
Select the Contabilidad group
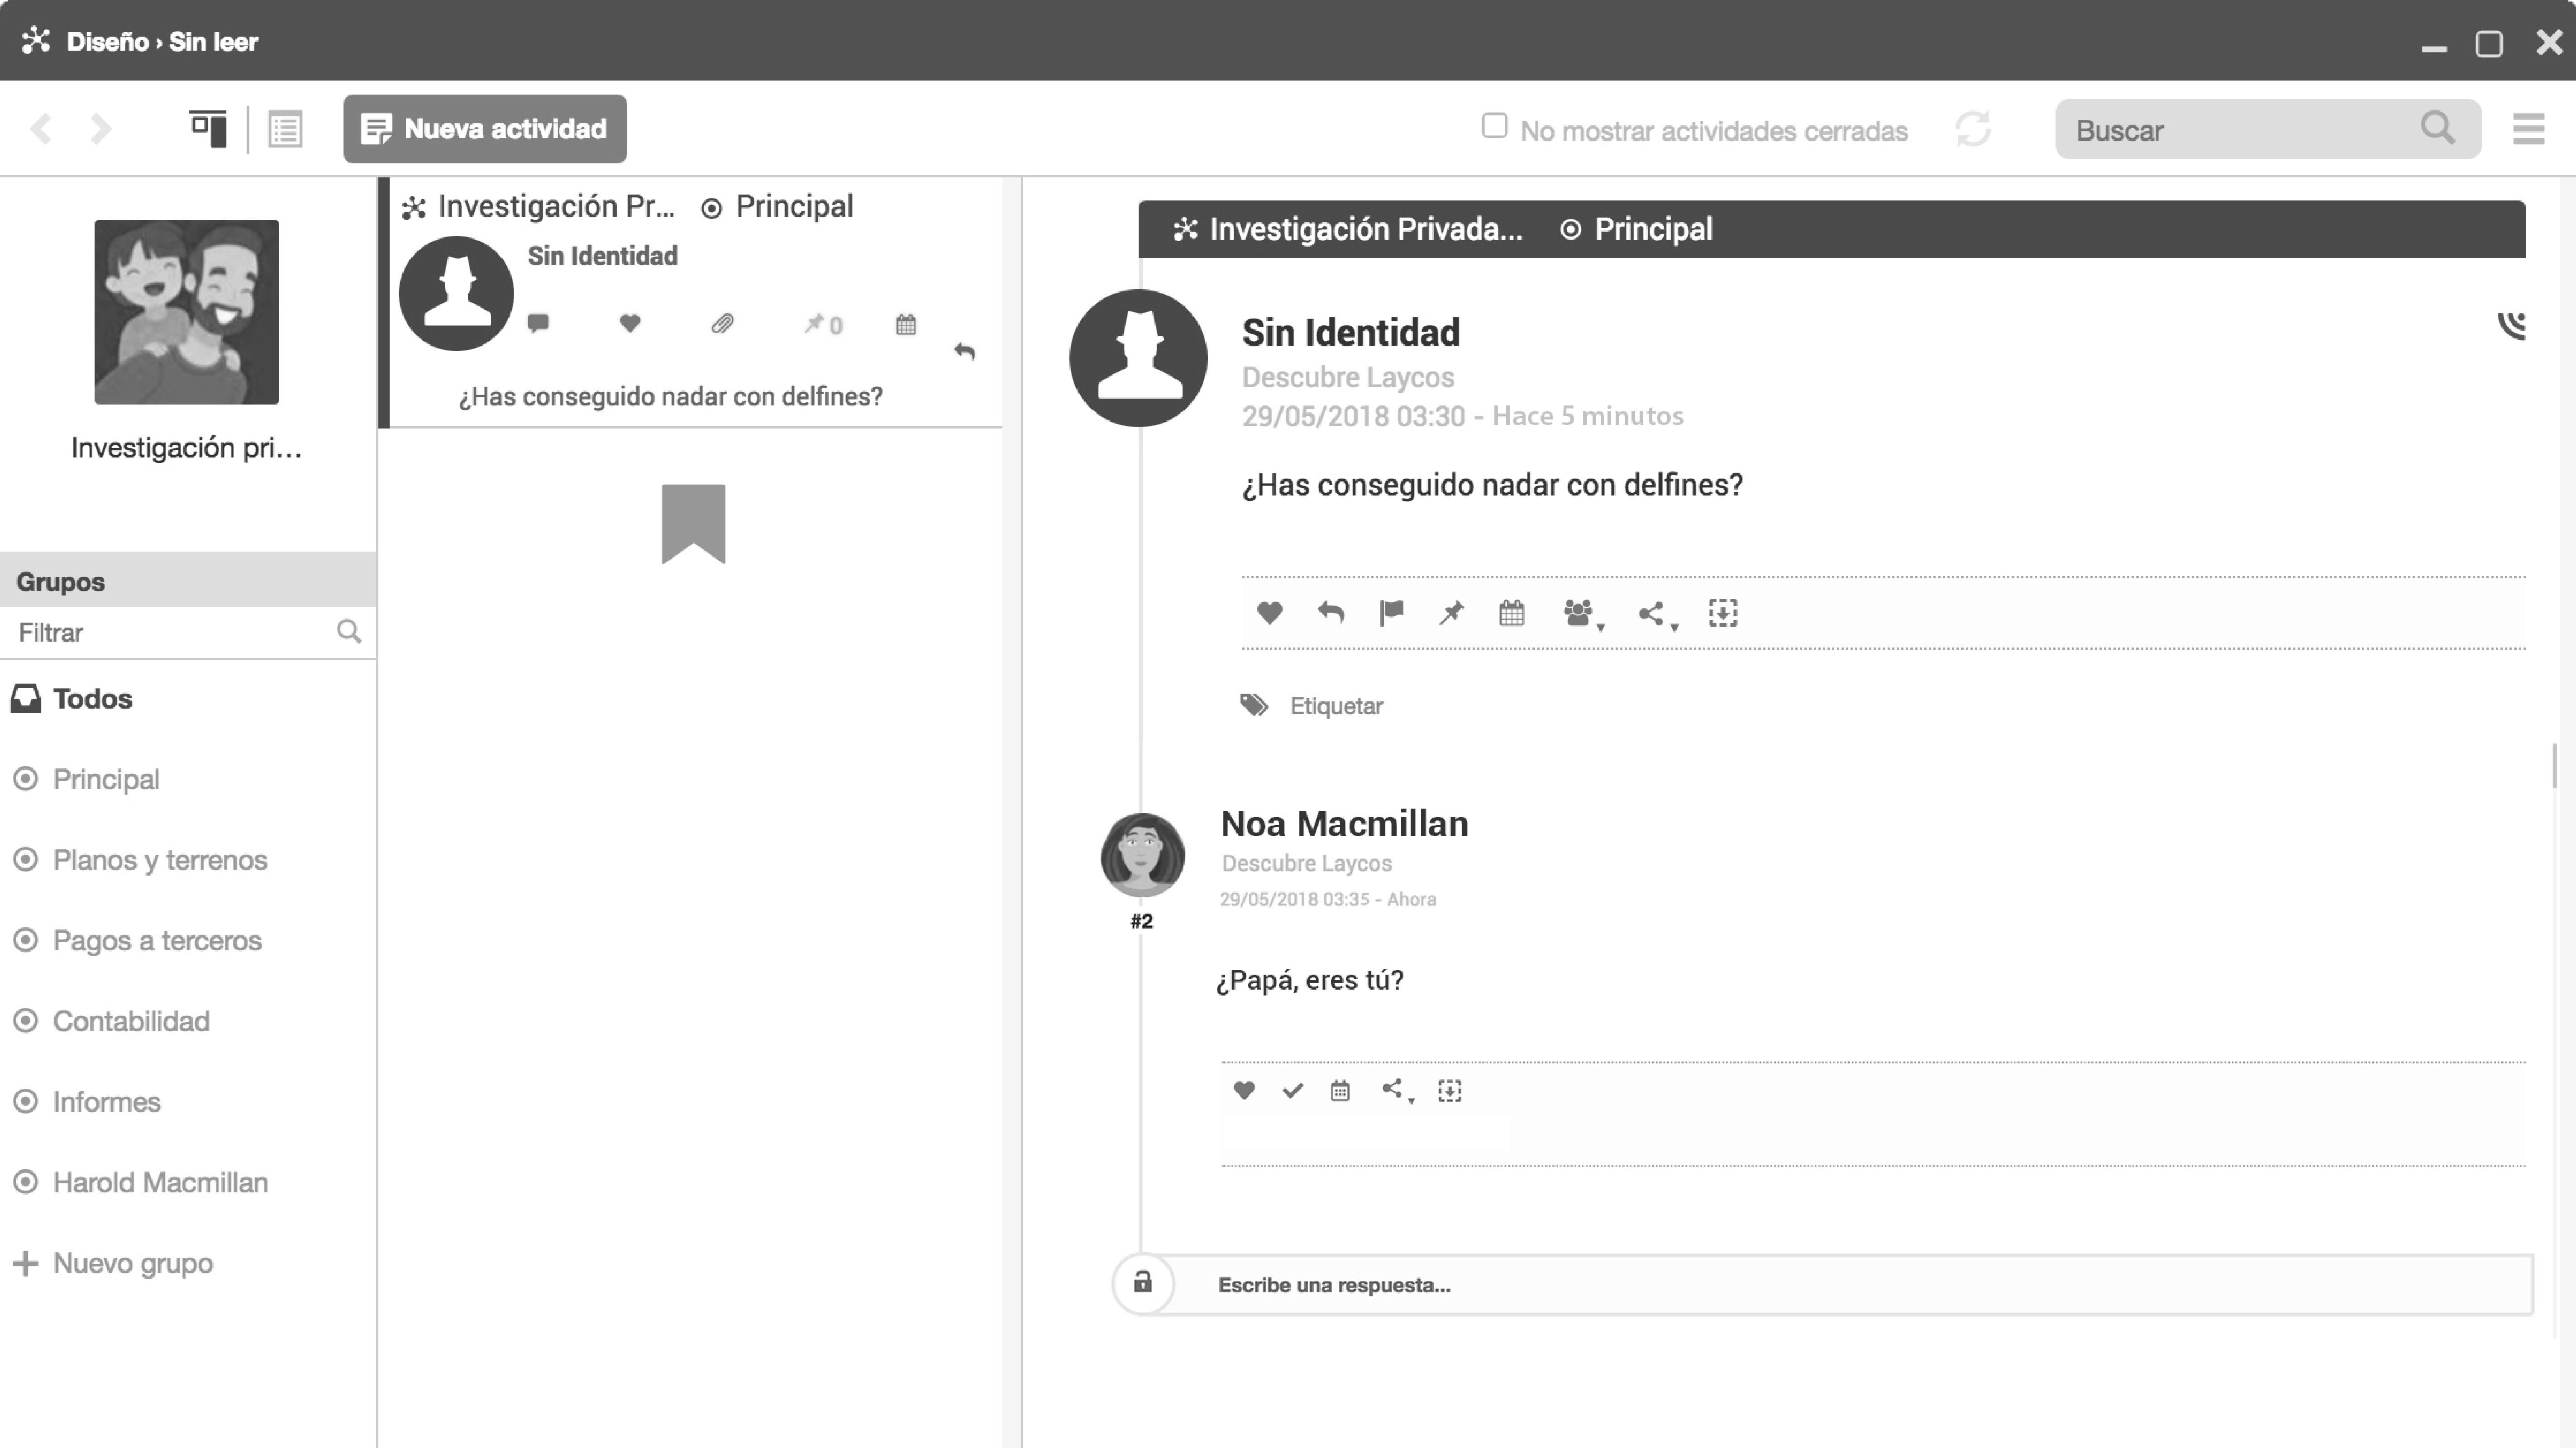click(111, 1021)
